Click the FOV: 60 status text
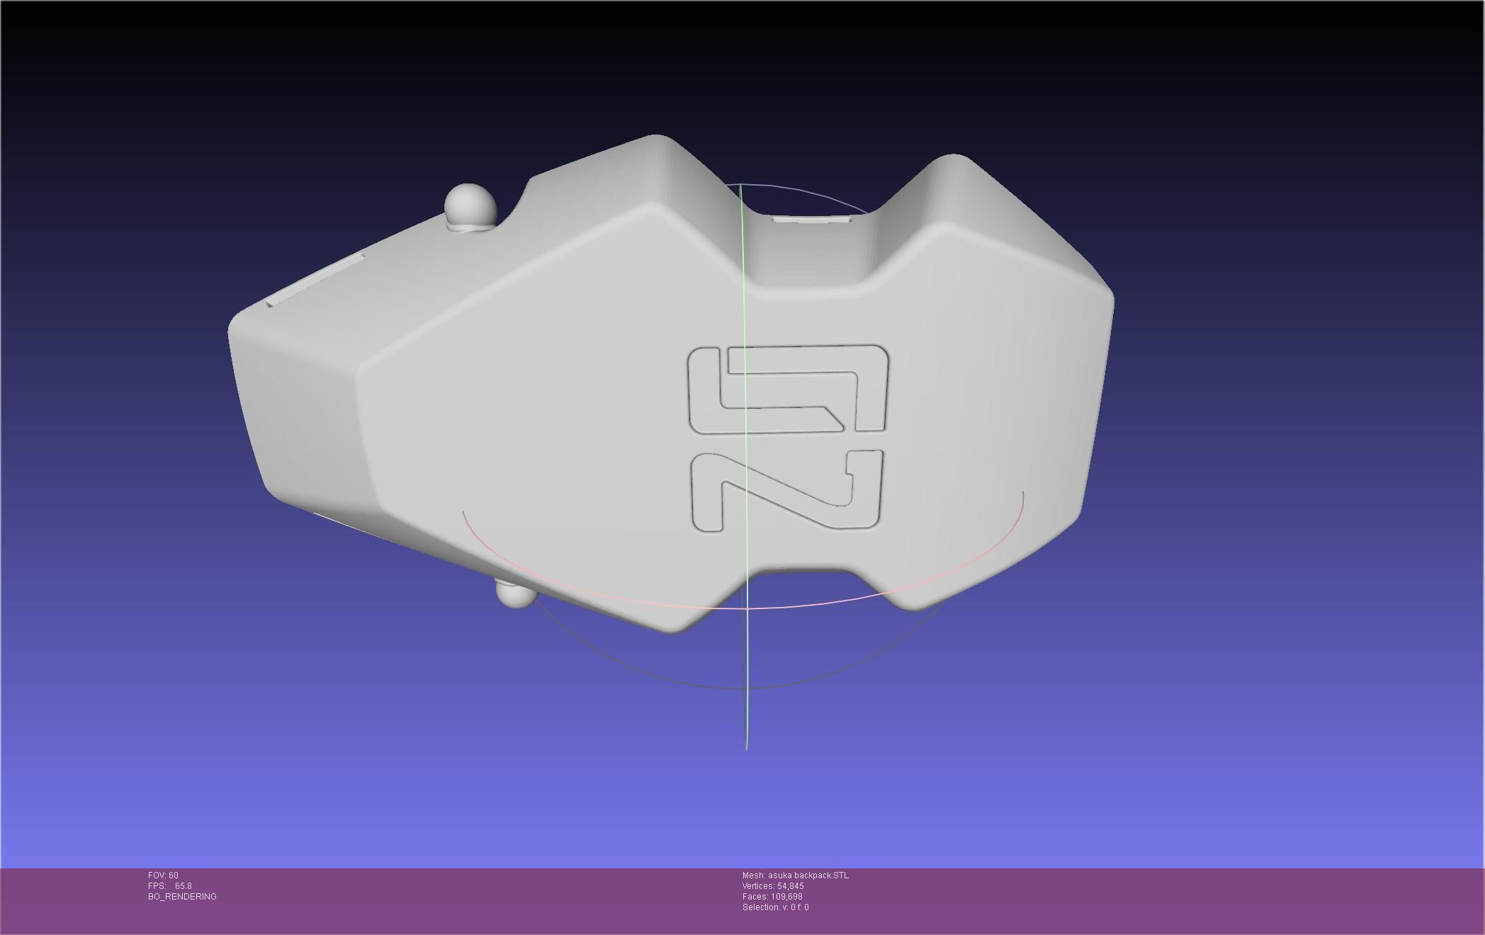This screenshot has height=935, width=1485. coord(163,875)
